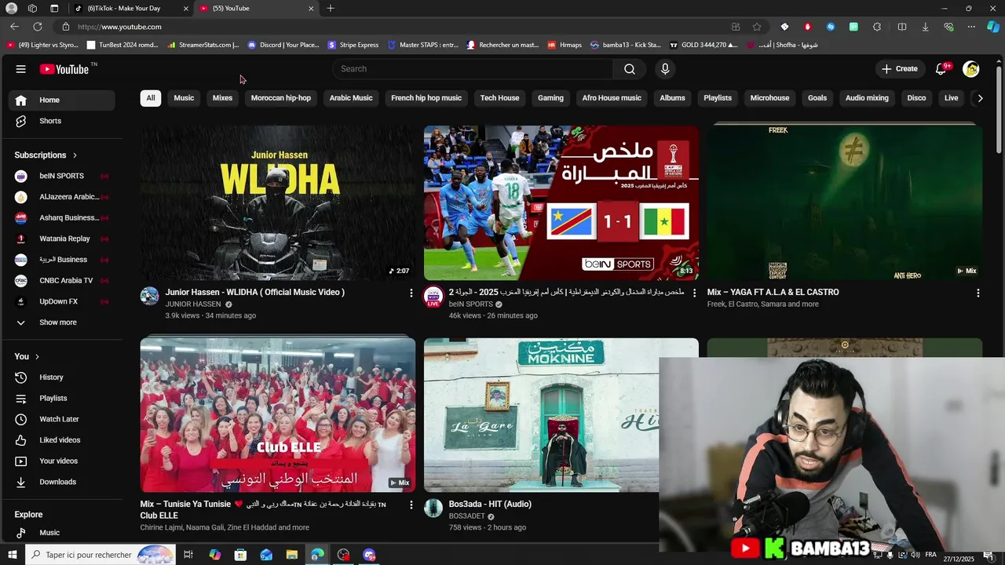1005x565 pixels.
Task: Select the All filter chip
Action: (151, 98)
